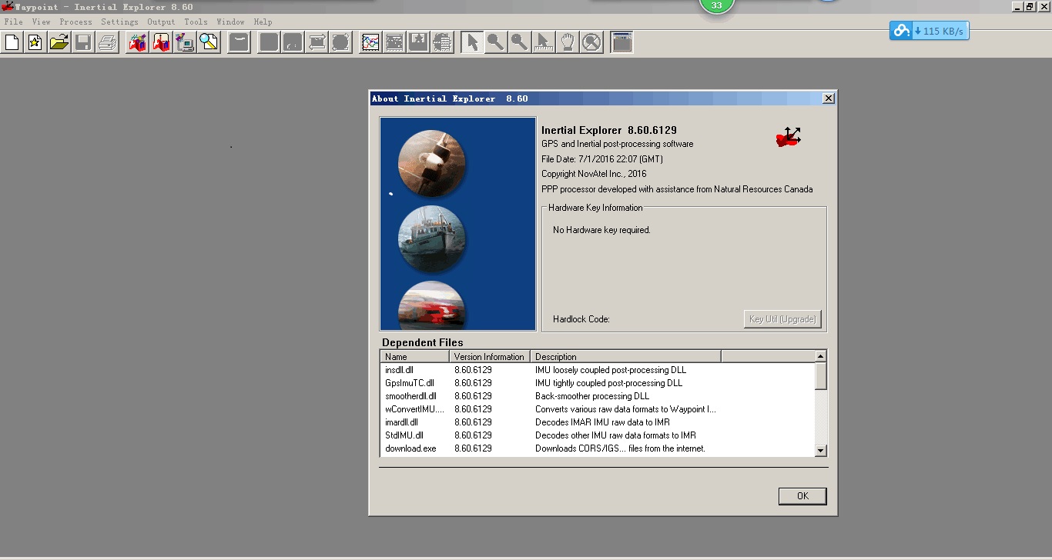Click the Version Information column header

[489, 356]
